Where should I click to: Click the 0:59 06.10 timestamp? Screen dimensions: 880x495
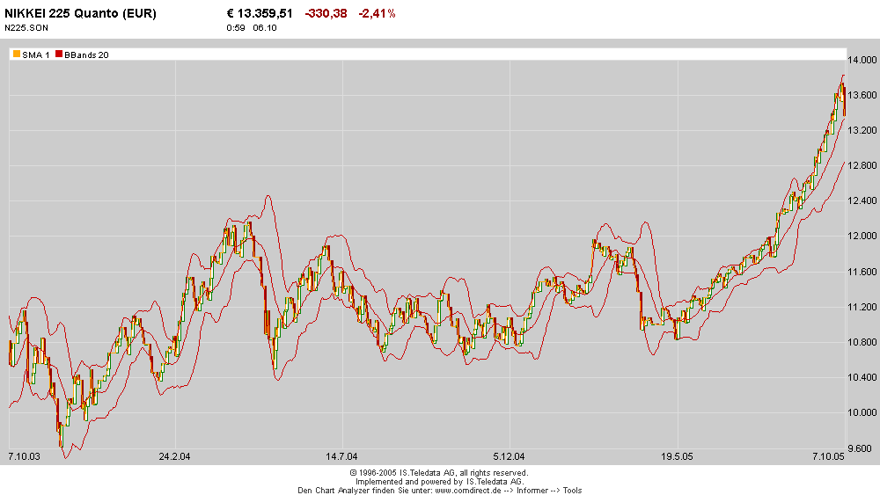click(252, 28)
